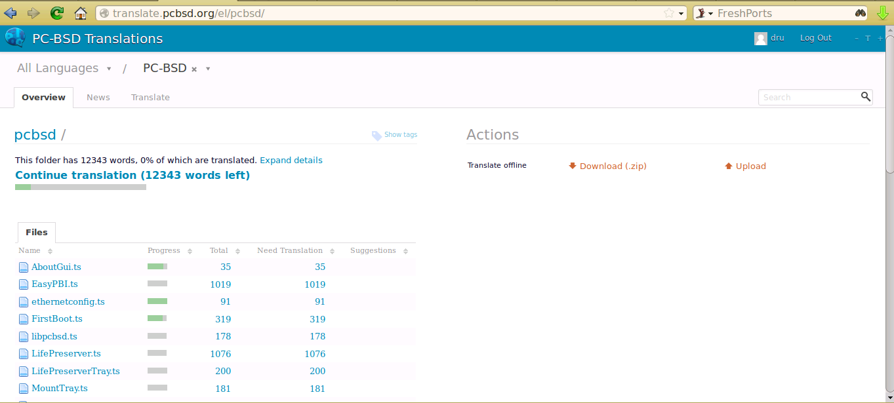
Task: Open libpcbsd.ts file
Action: coord(54,337)
